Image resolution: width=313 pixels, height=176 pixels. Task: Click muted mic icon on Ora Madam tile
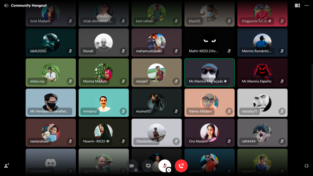pyautogui.click(x=229, y=141)
